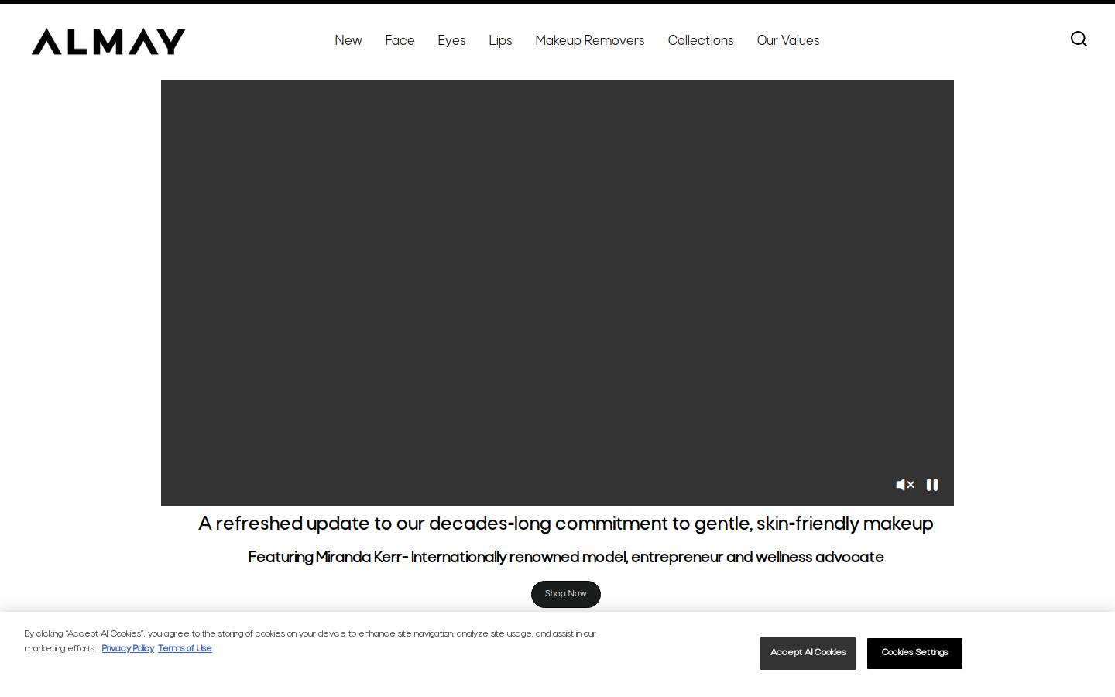Open the search icon in the header

pyautogui.click(x=1079, y=39)
